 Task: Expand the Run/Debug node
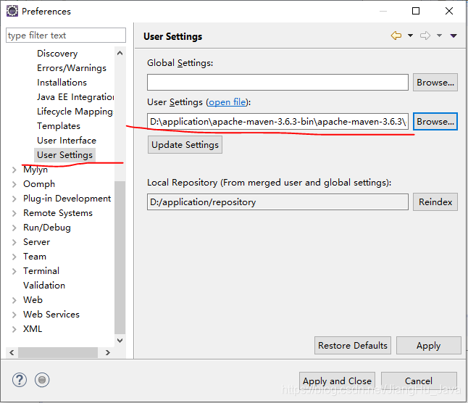tap(14, 228)
